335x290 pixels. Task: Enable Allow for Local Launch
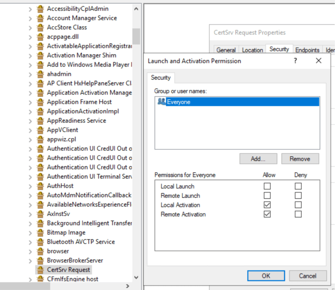click(267, 186)
